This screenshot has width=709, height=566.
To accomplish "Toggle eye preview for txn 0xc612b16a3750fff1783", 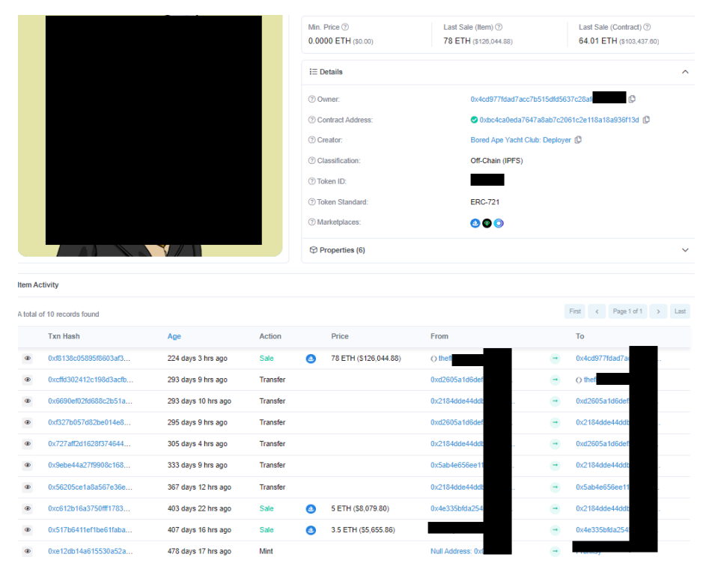I will (x=28, y=508).
